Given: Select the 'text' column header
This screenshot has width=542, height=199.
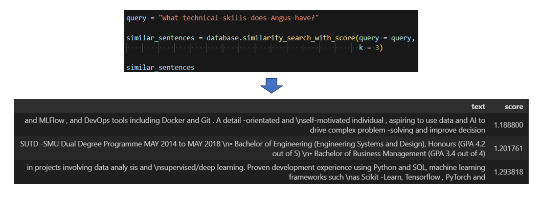Looking at the screenshot, I should tap(479, 107).
